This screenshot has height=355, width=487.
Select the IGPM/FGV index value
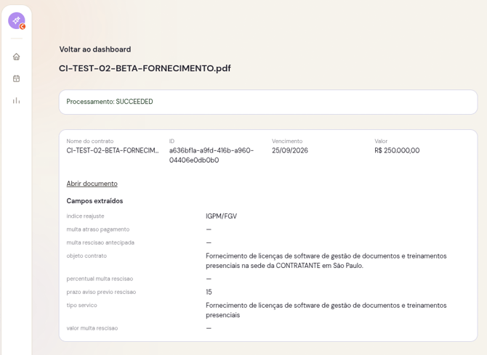click(x=221, y=216)
